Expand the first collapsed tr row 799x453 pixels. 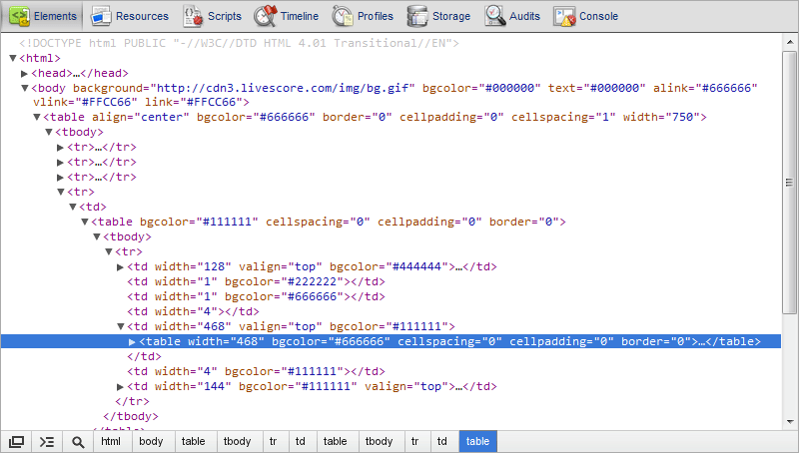[x=60, y=147]
